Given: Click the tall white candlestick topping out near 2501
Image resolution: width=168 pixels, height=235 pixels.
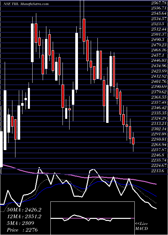Looking at the screenshot, I should pos(77,61).
